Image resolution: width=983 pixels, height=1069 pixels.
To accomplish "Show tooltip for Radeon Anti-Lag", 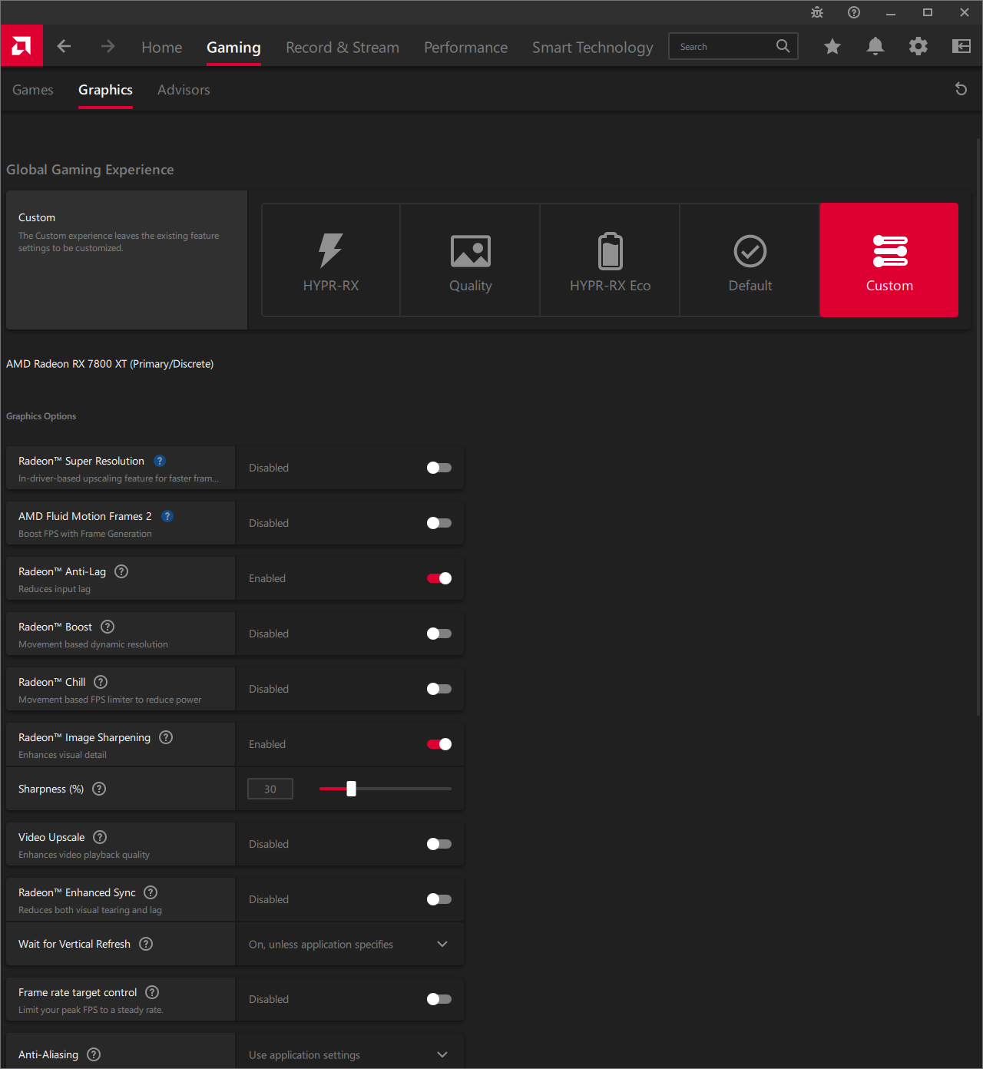I will click(121, 571).
